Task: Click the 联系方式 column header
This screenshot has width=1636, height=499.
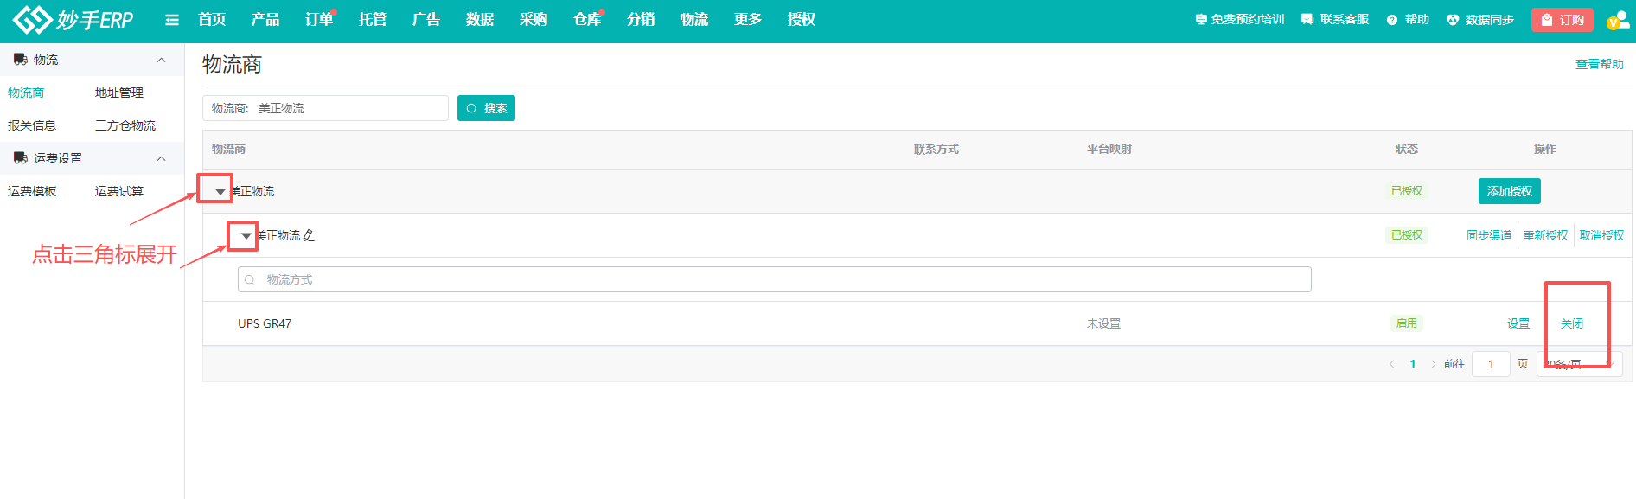Action: pyautogui.click(x=936, y=149)
